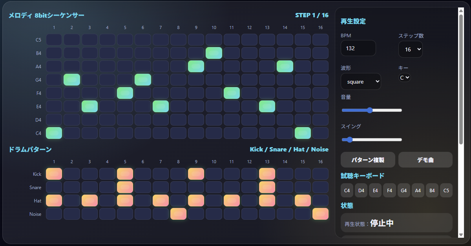This screenshot has width=471, height=246.
Task: Click the STEP 1 / 16 indicator
Action: pos(312,15)
